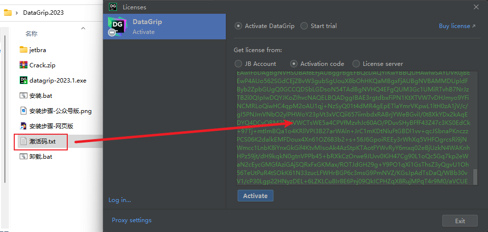
Task: Click the Crack.zip archive icon
Action: [24, 65]
